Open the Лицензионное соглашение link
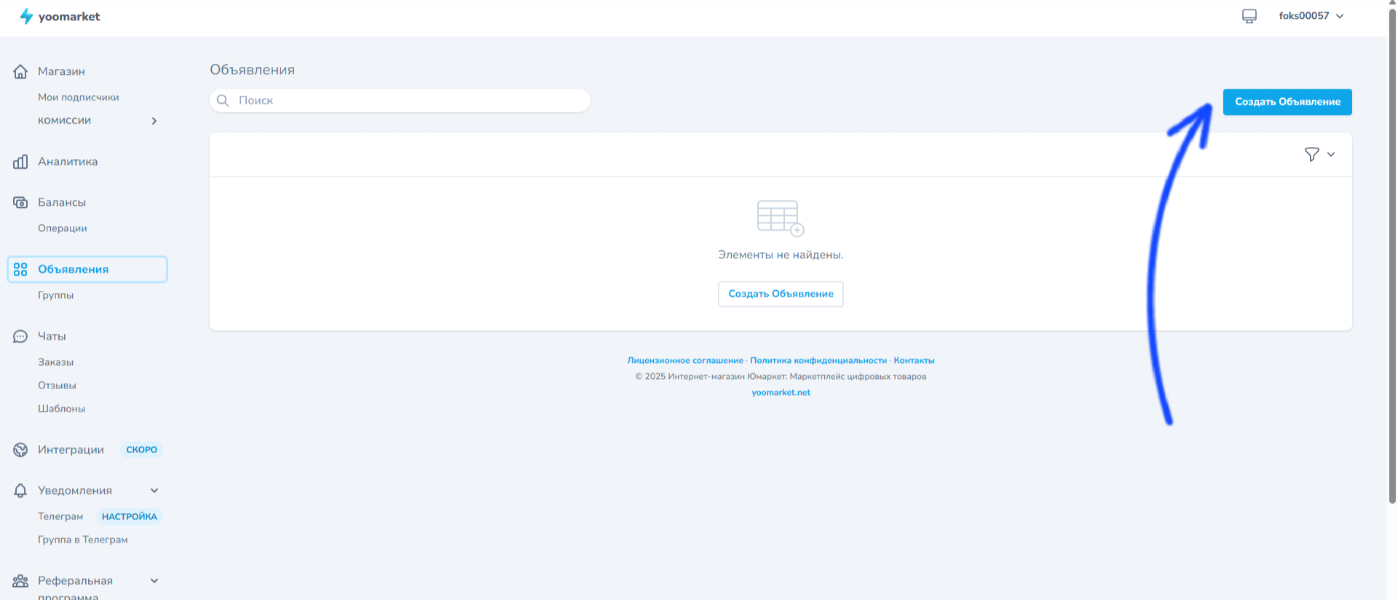 [x=684, y=360]
